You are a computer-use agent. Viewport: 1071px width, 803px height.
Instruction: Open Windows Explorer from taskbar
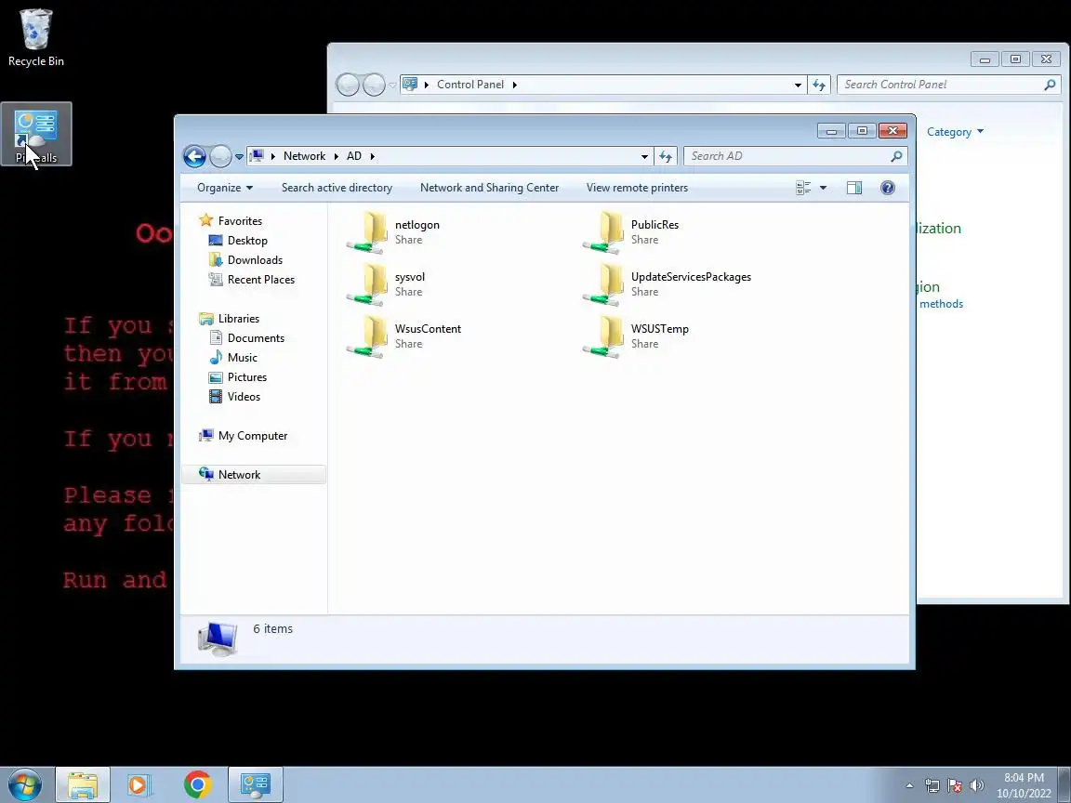click(83, 785)
